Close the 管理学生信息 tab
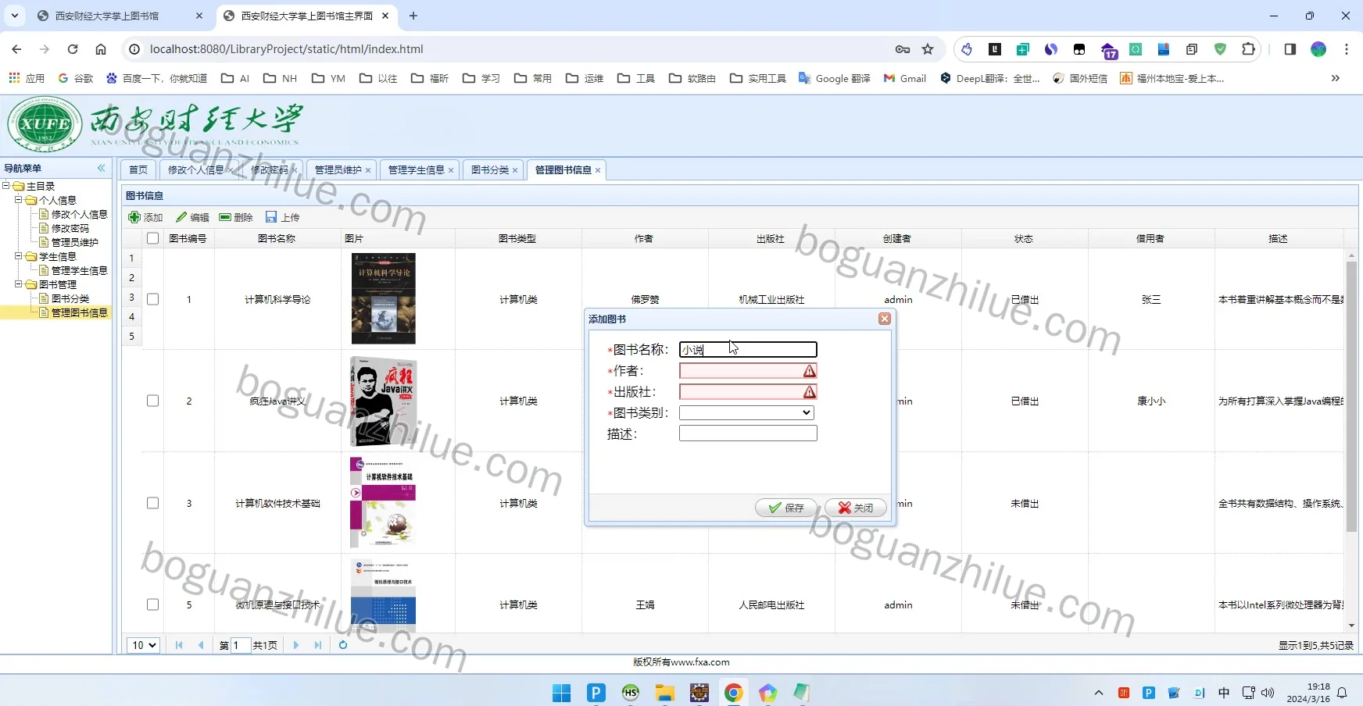Screen dimensions: 1363x706 (x=451, y=170)
